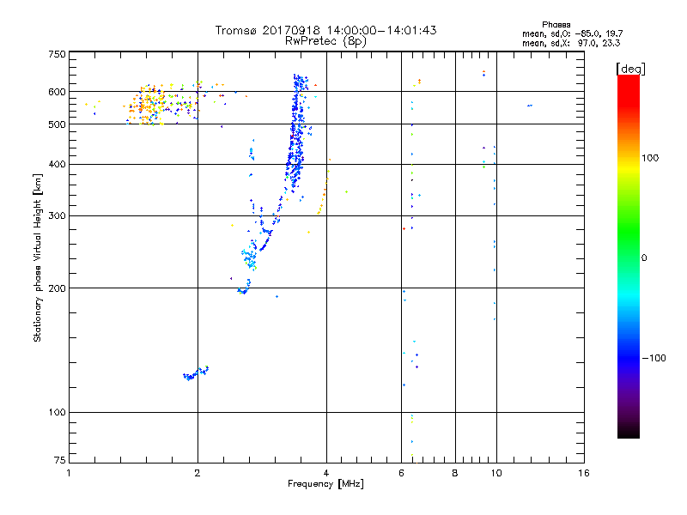Click the blue trace segment near 200 km height
Image resolution: width=687 pixels, height=515 pixels.
click(245, 287)
